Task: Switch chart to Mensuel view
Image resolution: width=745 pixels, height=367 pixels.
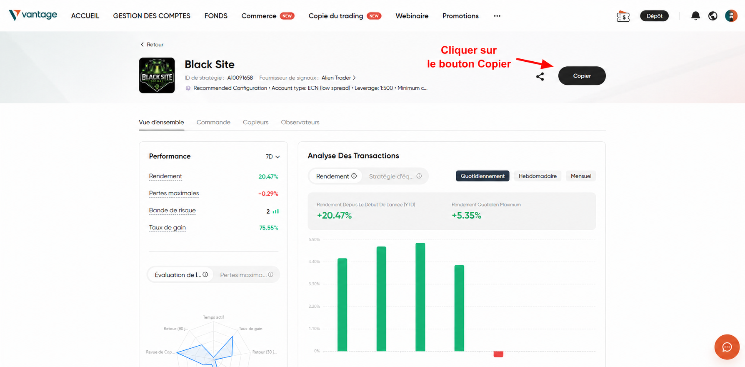Action: click(580, 176)
